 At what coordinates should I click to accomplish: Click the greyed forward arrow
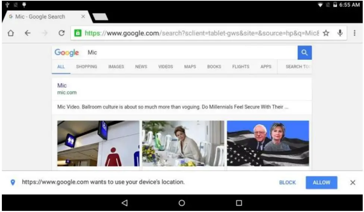coord(45,33)
